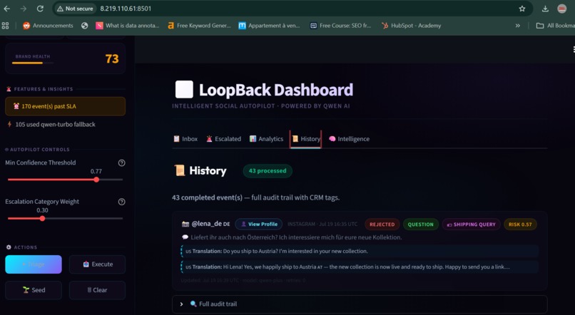Open 'Appartement à ven...' bookmark
The height and width of the screenshot is (315, 575).
coord(269,26)
